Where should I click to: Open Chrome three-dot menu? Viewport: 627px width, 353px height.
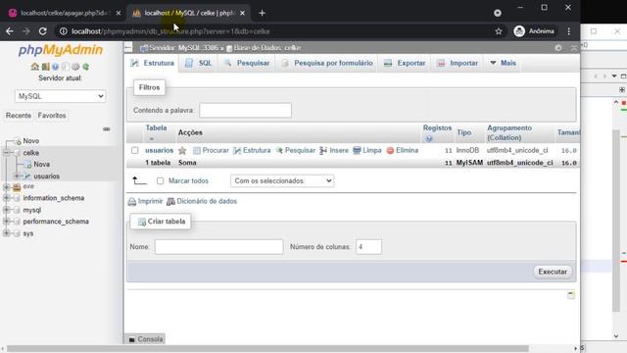568,31
